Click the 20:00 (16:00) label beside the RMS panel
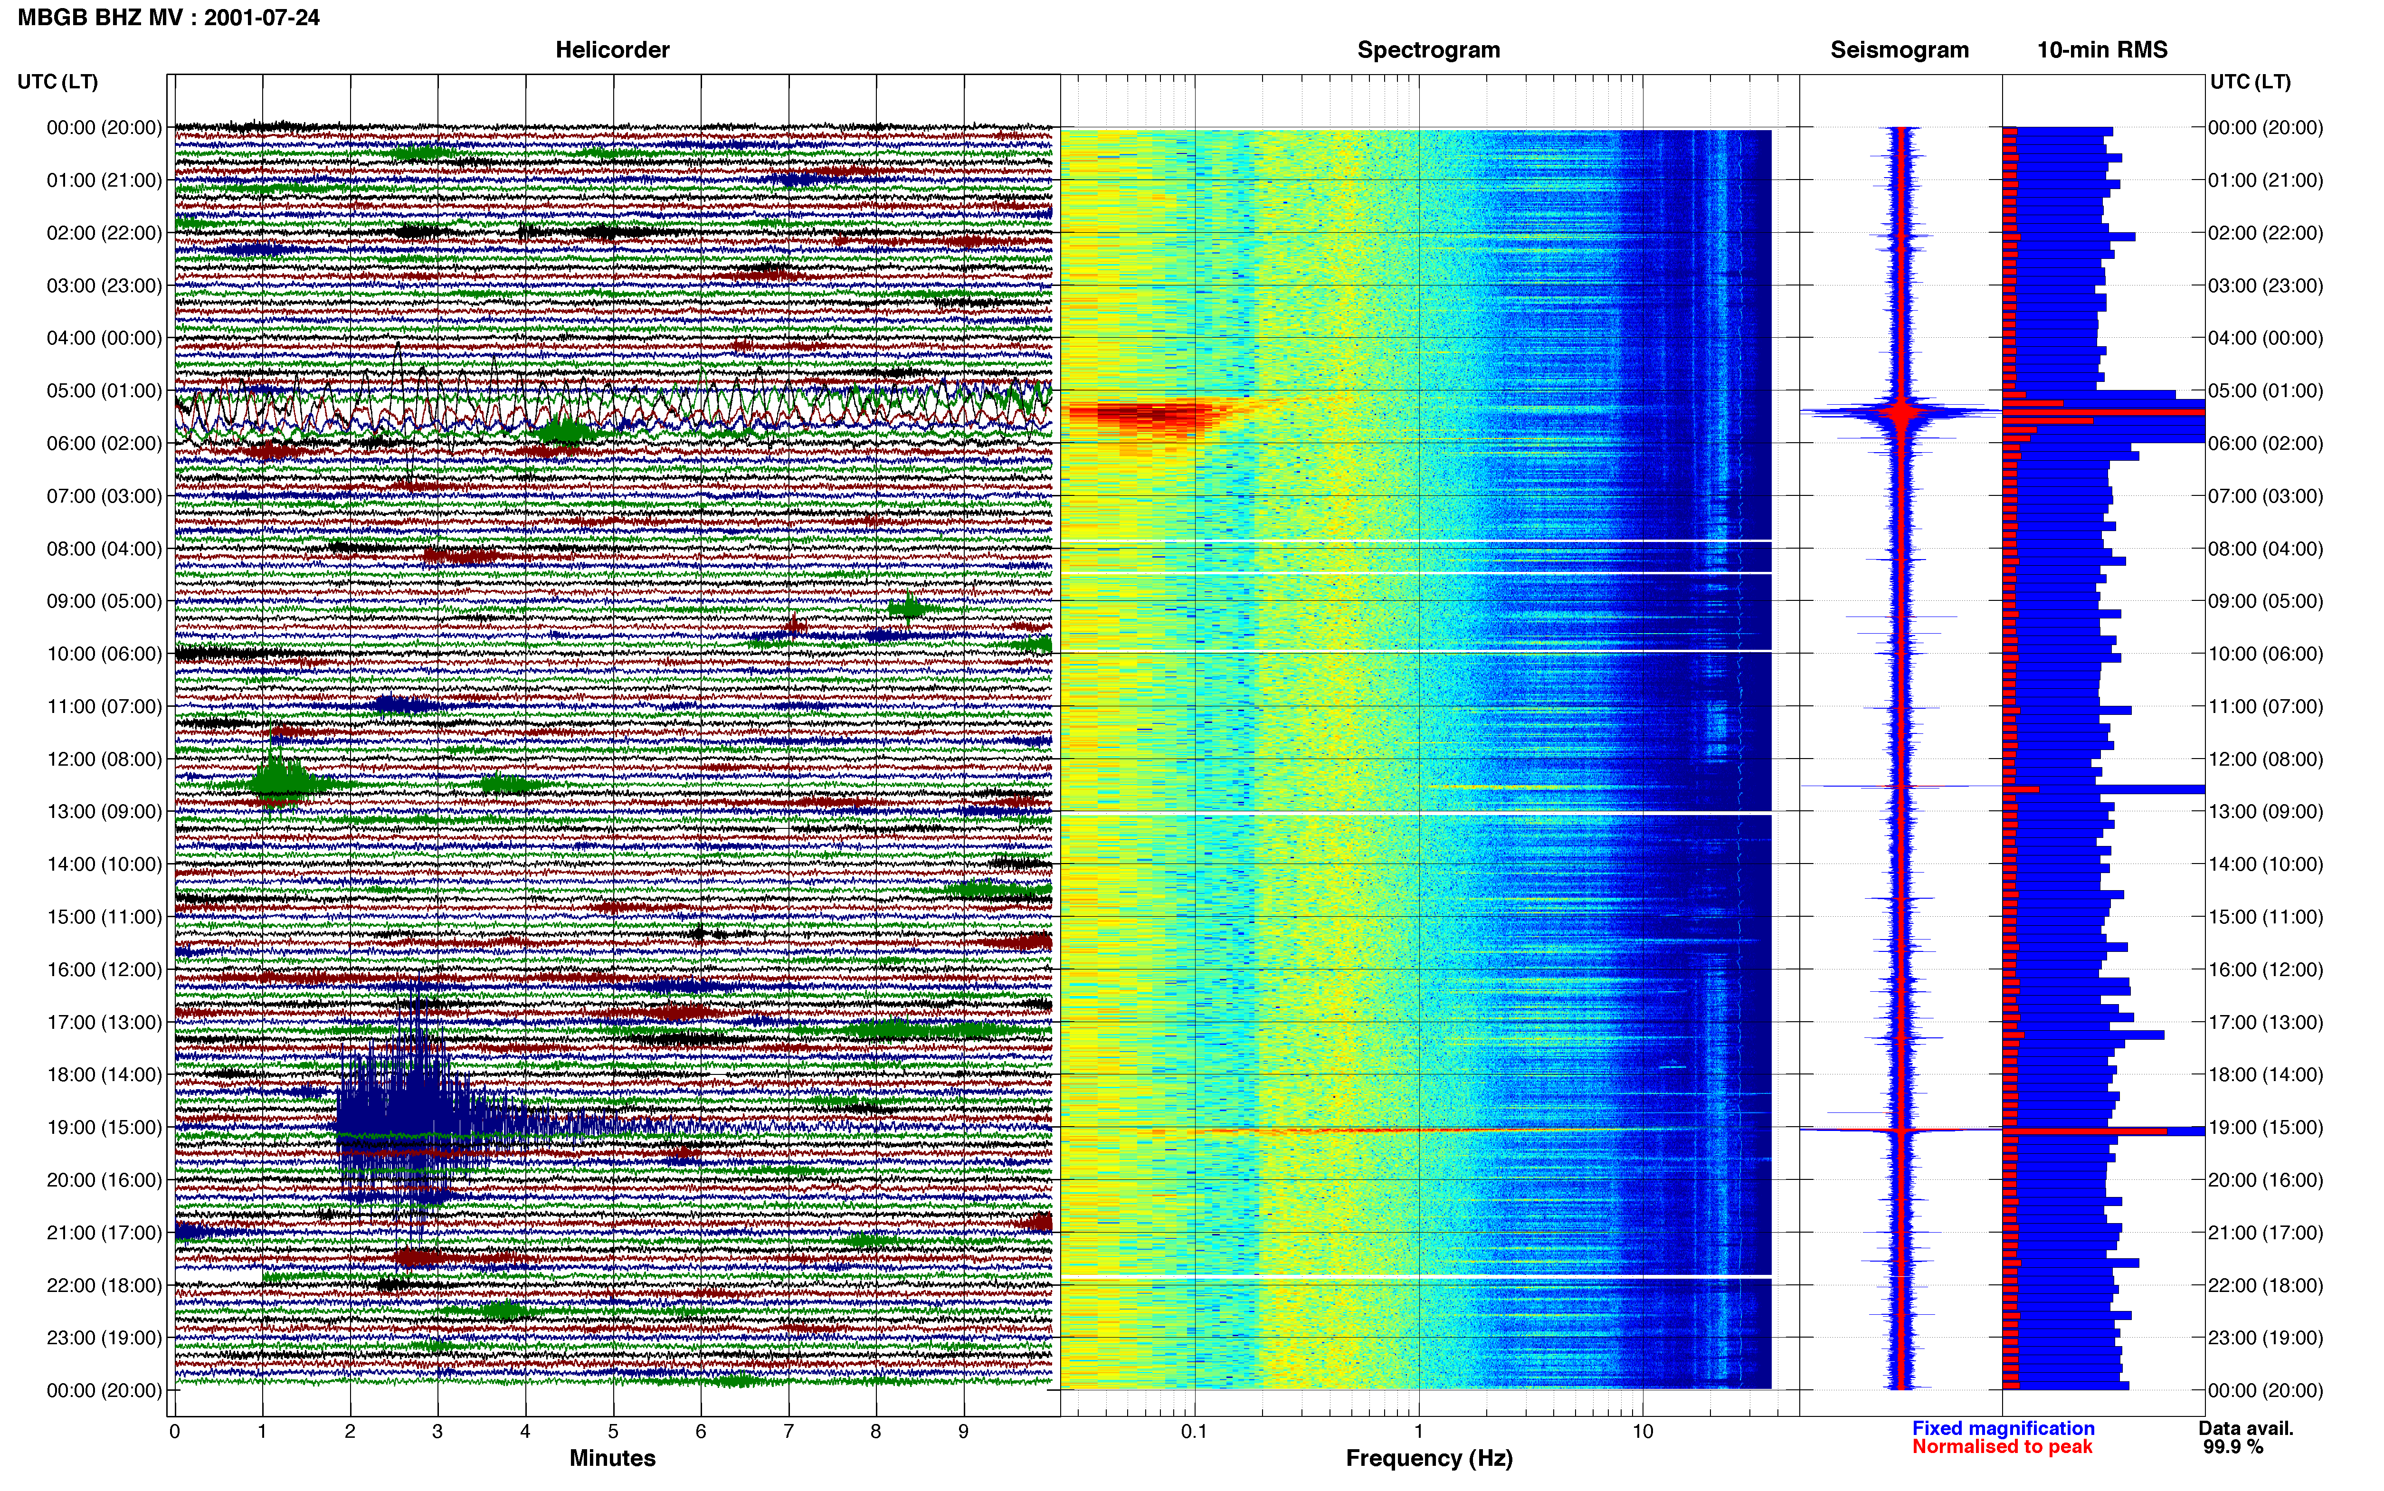2384x1491 pixels. [x=2266, y=1180]
